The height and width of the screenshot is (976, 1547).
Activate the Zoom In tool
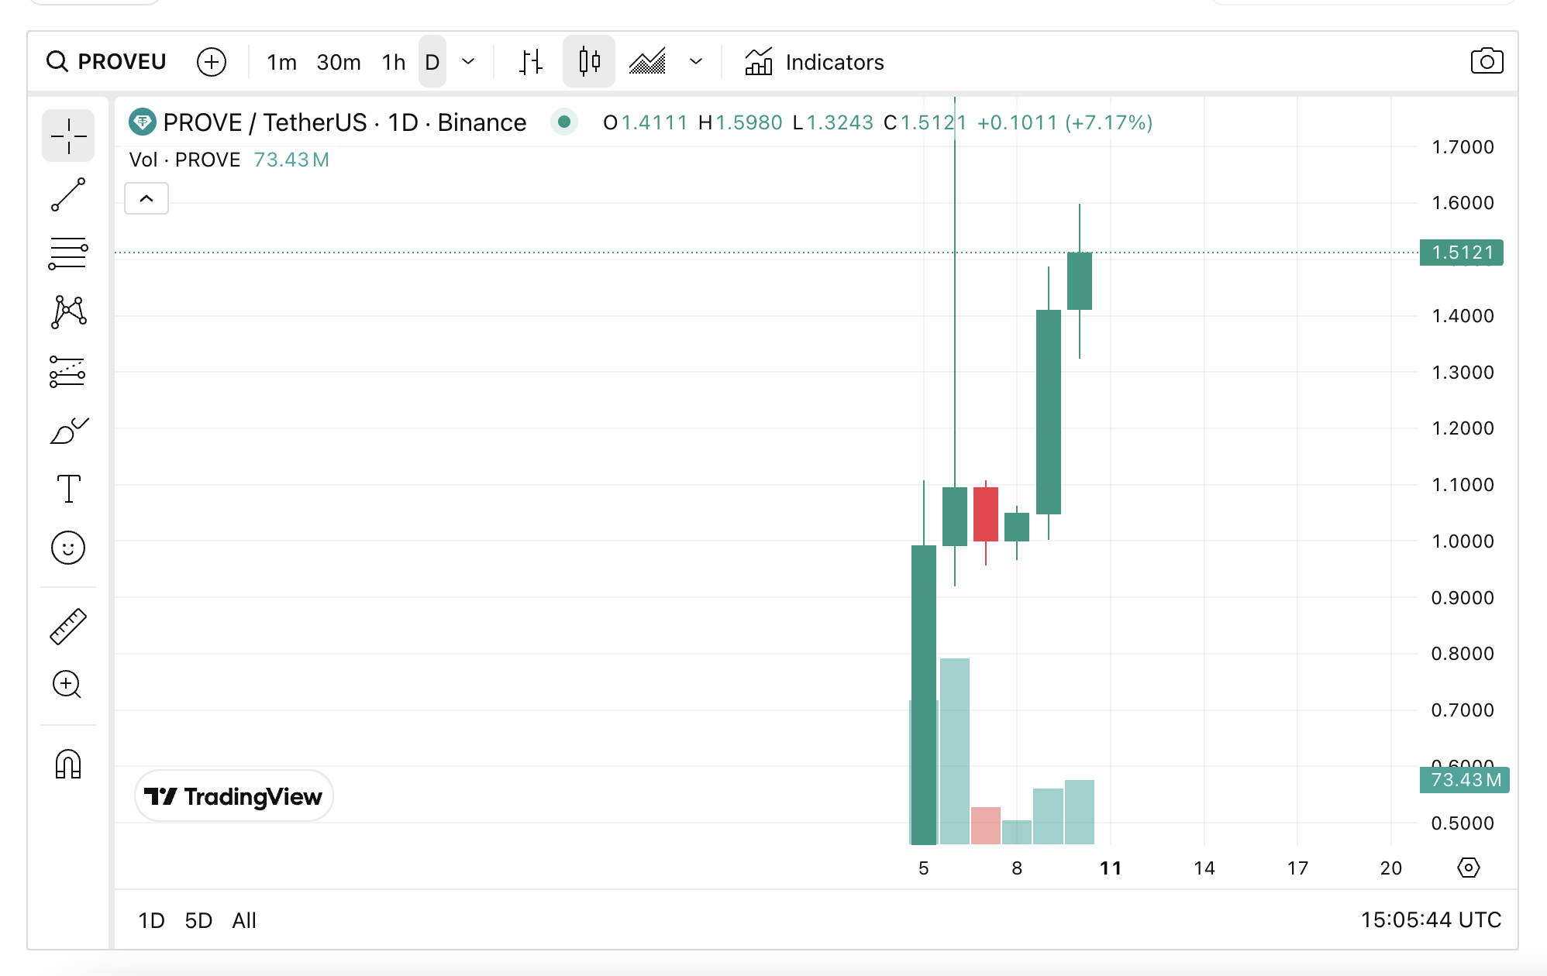(68, 685)
